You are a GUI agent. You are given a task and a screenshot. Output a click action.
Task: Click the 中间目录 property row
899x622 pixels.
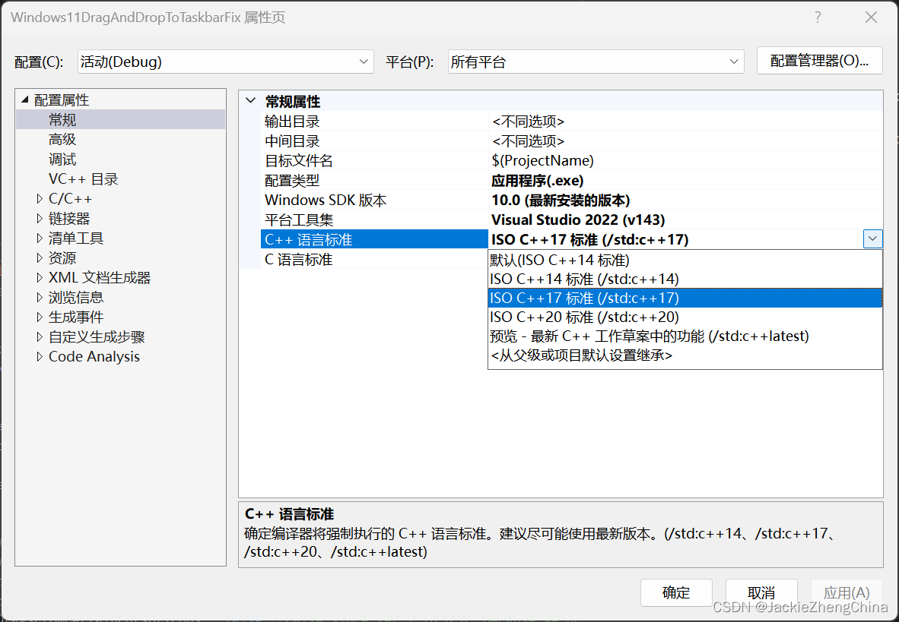[572, 141]
